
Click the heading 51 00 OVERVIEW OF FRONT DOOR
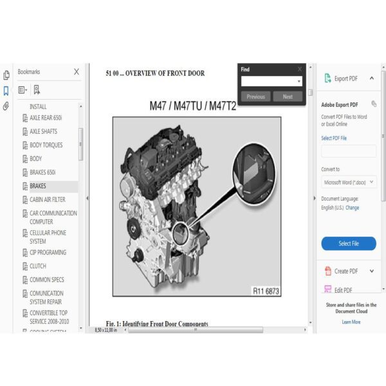coord(155,73)
